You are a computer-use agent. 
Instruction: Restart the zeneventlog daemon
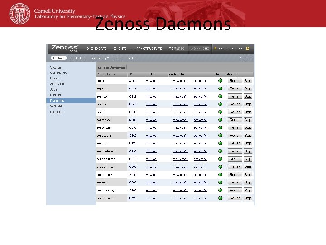235,190
